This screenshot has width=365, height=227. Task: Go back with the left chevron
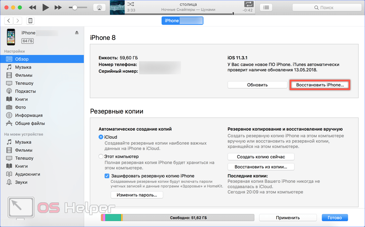click(9, 21)
